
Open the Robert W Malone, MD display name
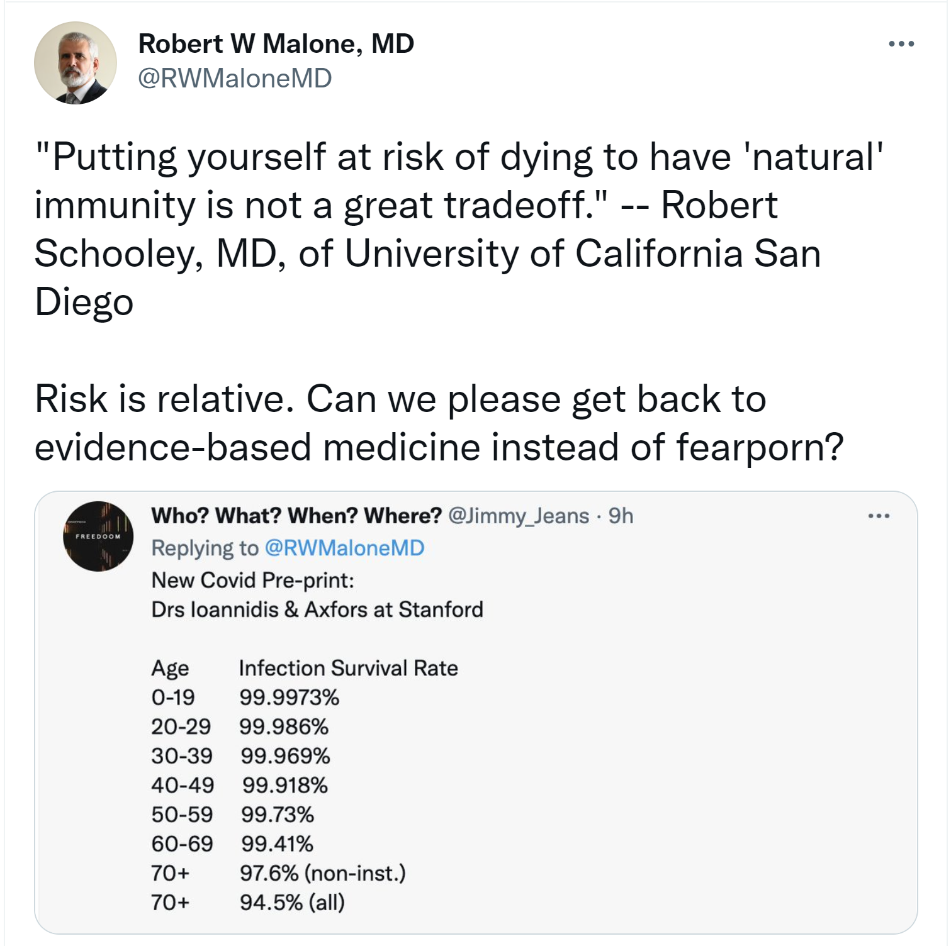pos(276,43)
